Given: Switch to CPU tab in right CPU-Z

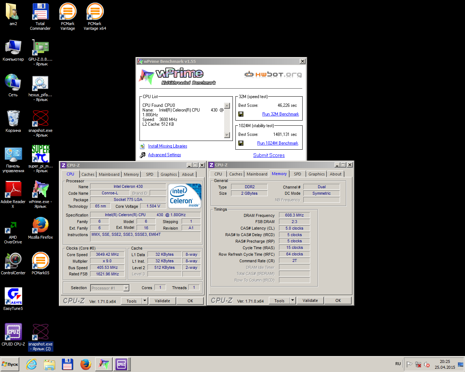Looking at the screenshot, I should (x=218, y=174).
